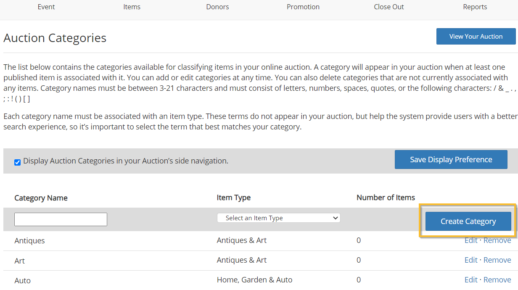The image size is (518, 290).
Task: Open the Event menu
Action: tap(46, 7)
